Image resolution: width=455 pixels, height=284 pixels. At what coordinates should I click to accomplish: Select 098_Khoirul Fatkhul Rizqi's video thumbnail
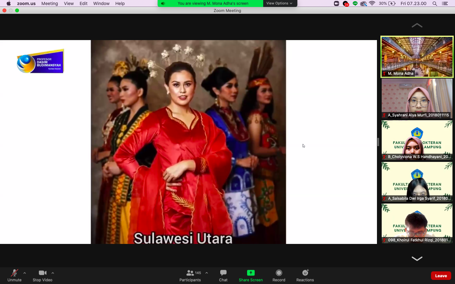pyautogui.click(x=417, y=223)
